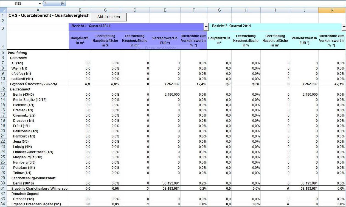
Task: Click into the formula bar input area
Action: click(x=206, y=3)
